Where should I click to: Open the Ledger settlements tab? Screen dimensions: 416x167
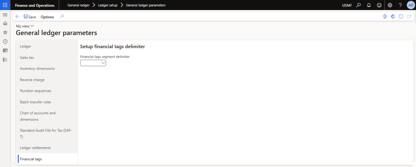(35, 148)
